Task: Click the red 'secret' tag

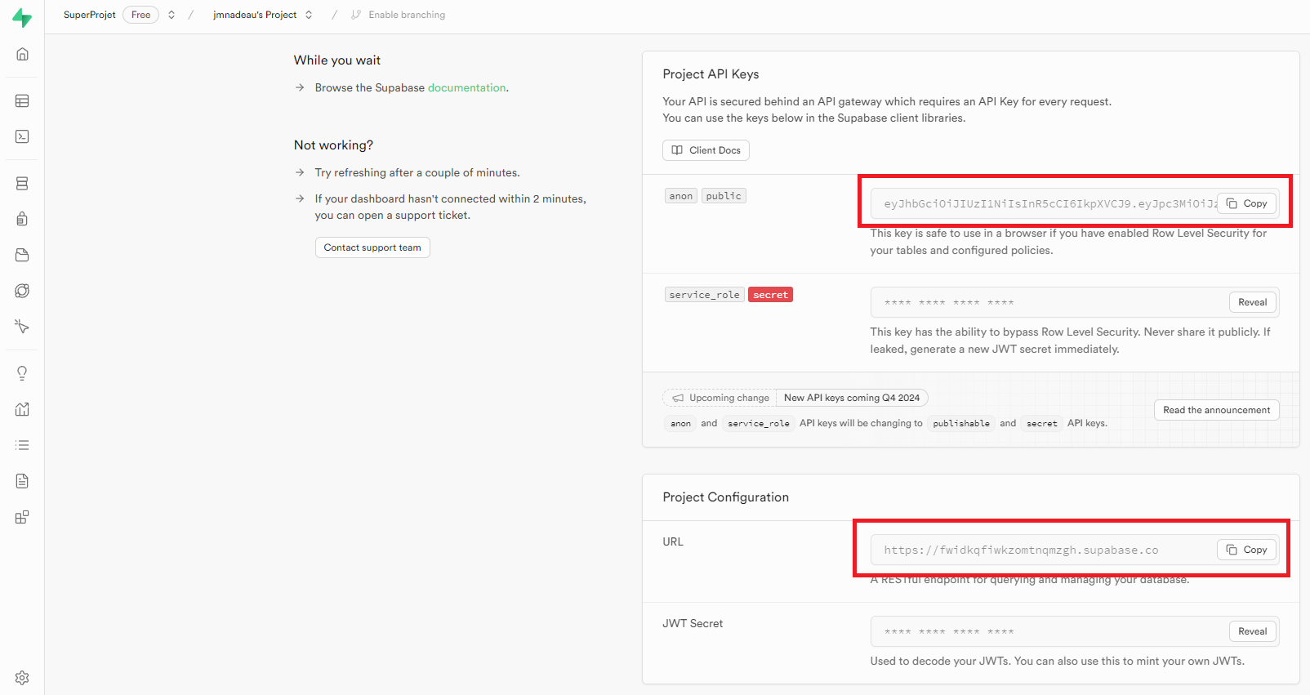Action: tap(770, 295)
